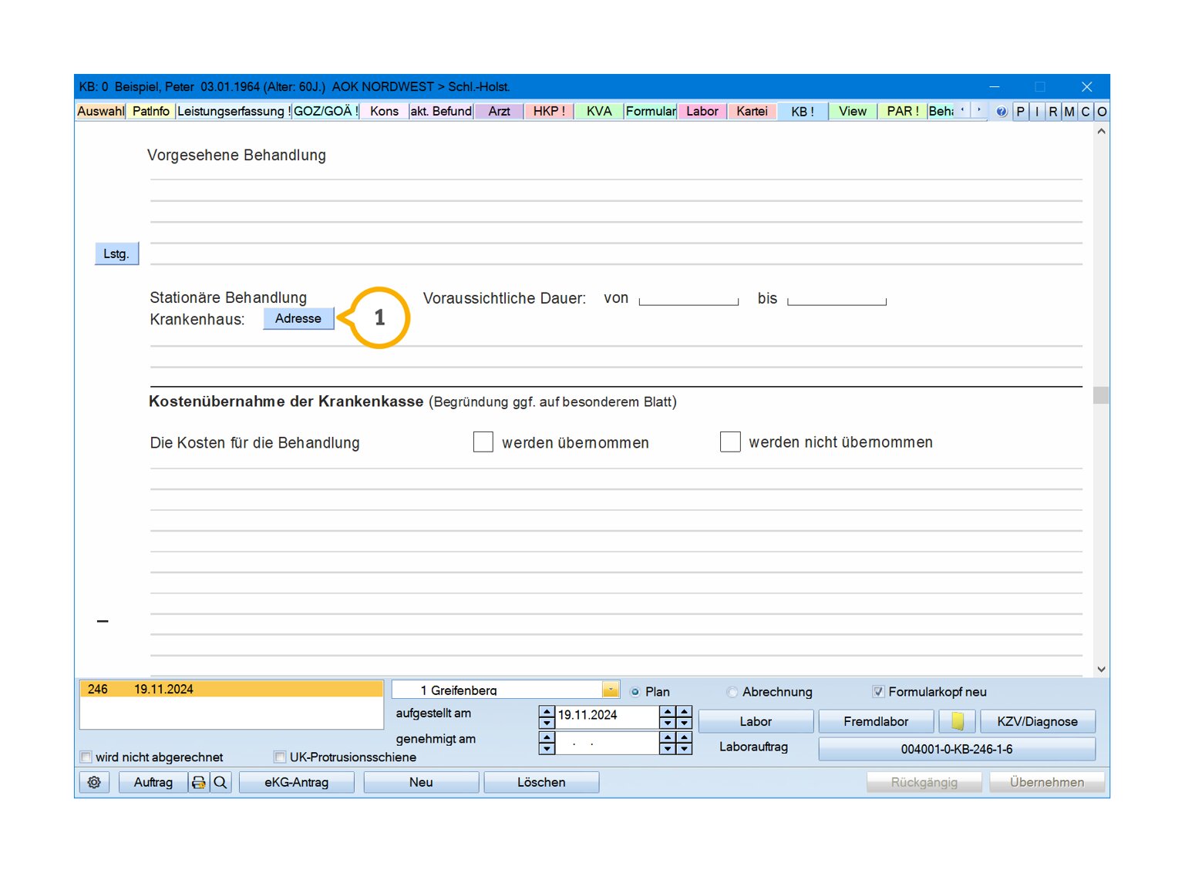Click the 'von' date field
This screenshot has width=1185, height=873.
688,298
